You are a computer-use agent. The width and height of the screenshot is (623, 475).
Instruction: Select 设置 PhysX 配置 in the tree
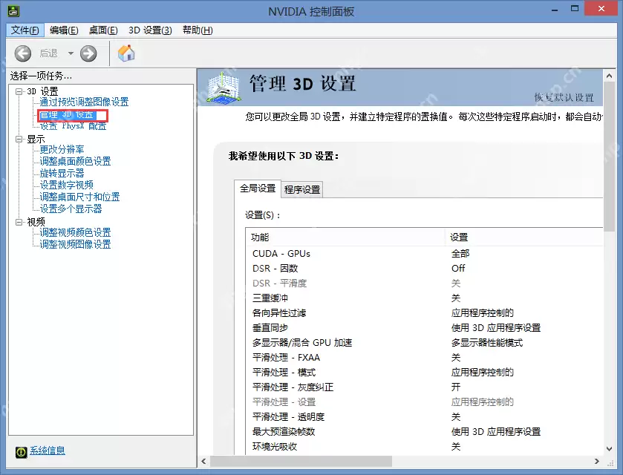pyautogui.click(x=72, y=126)
